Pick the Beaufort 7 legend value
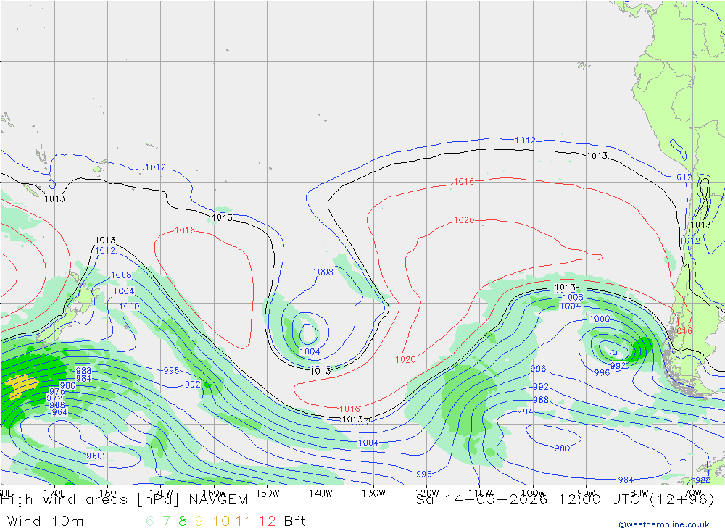 click(x=167, y=522)
